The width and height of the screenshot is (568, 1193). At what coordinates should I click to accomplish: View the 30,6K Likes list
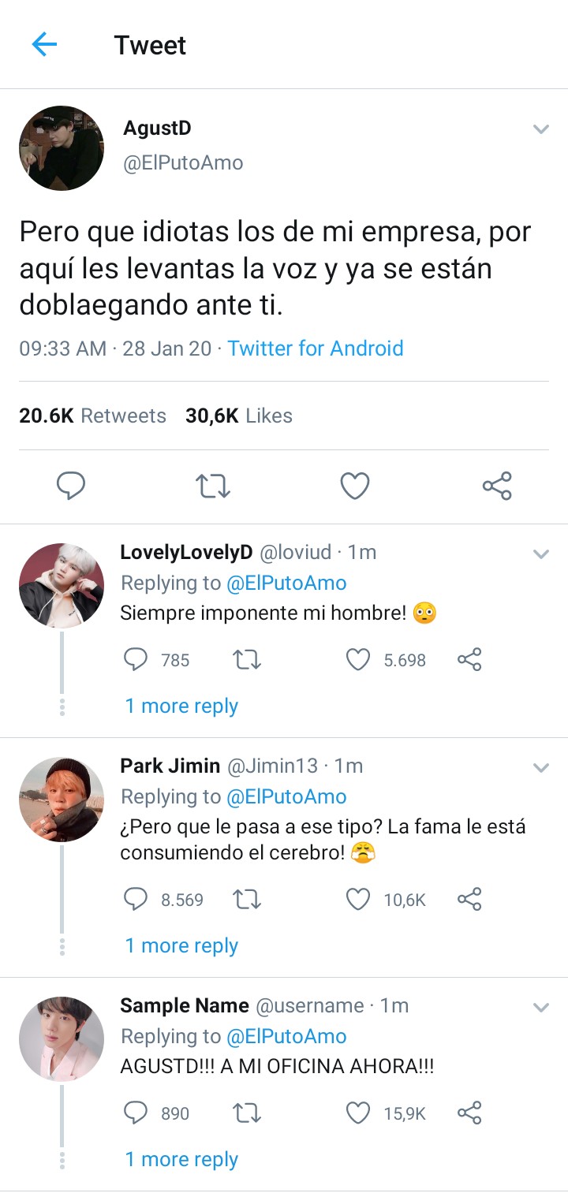pyautogui.click(x=238, y=416)
